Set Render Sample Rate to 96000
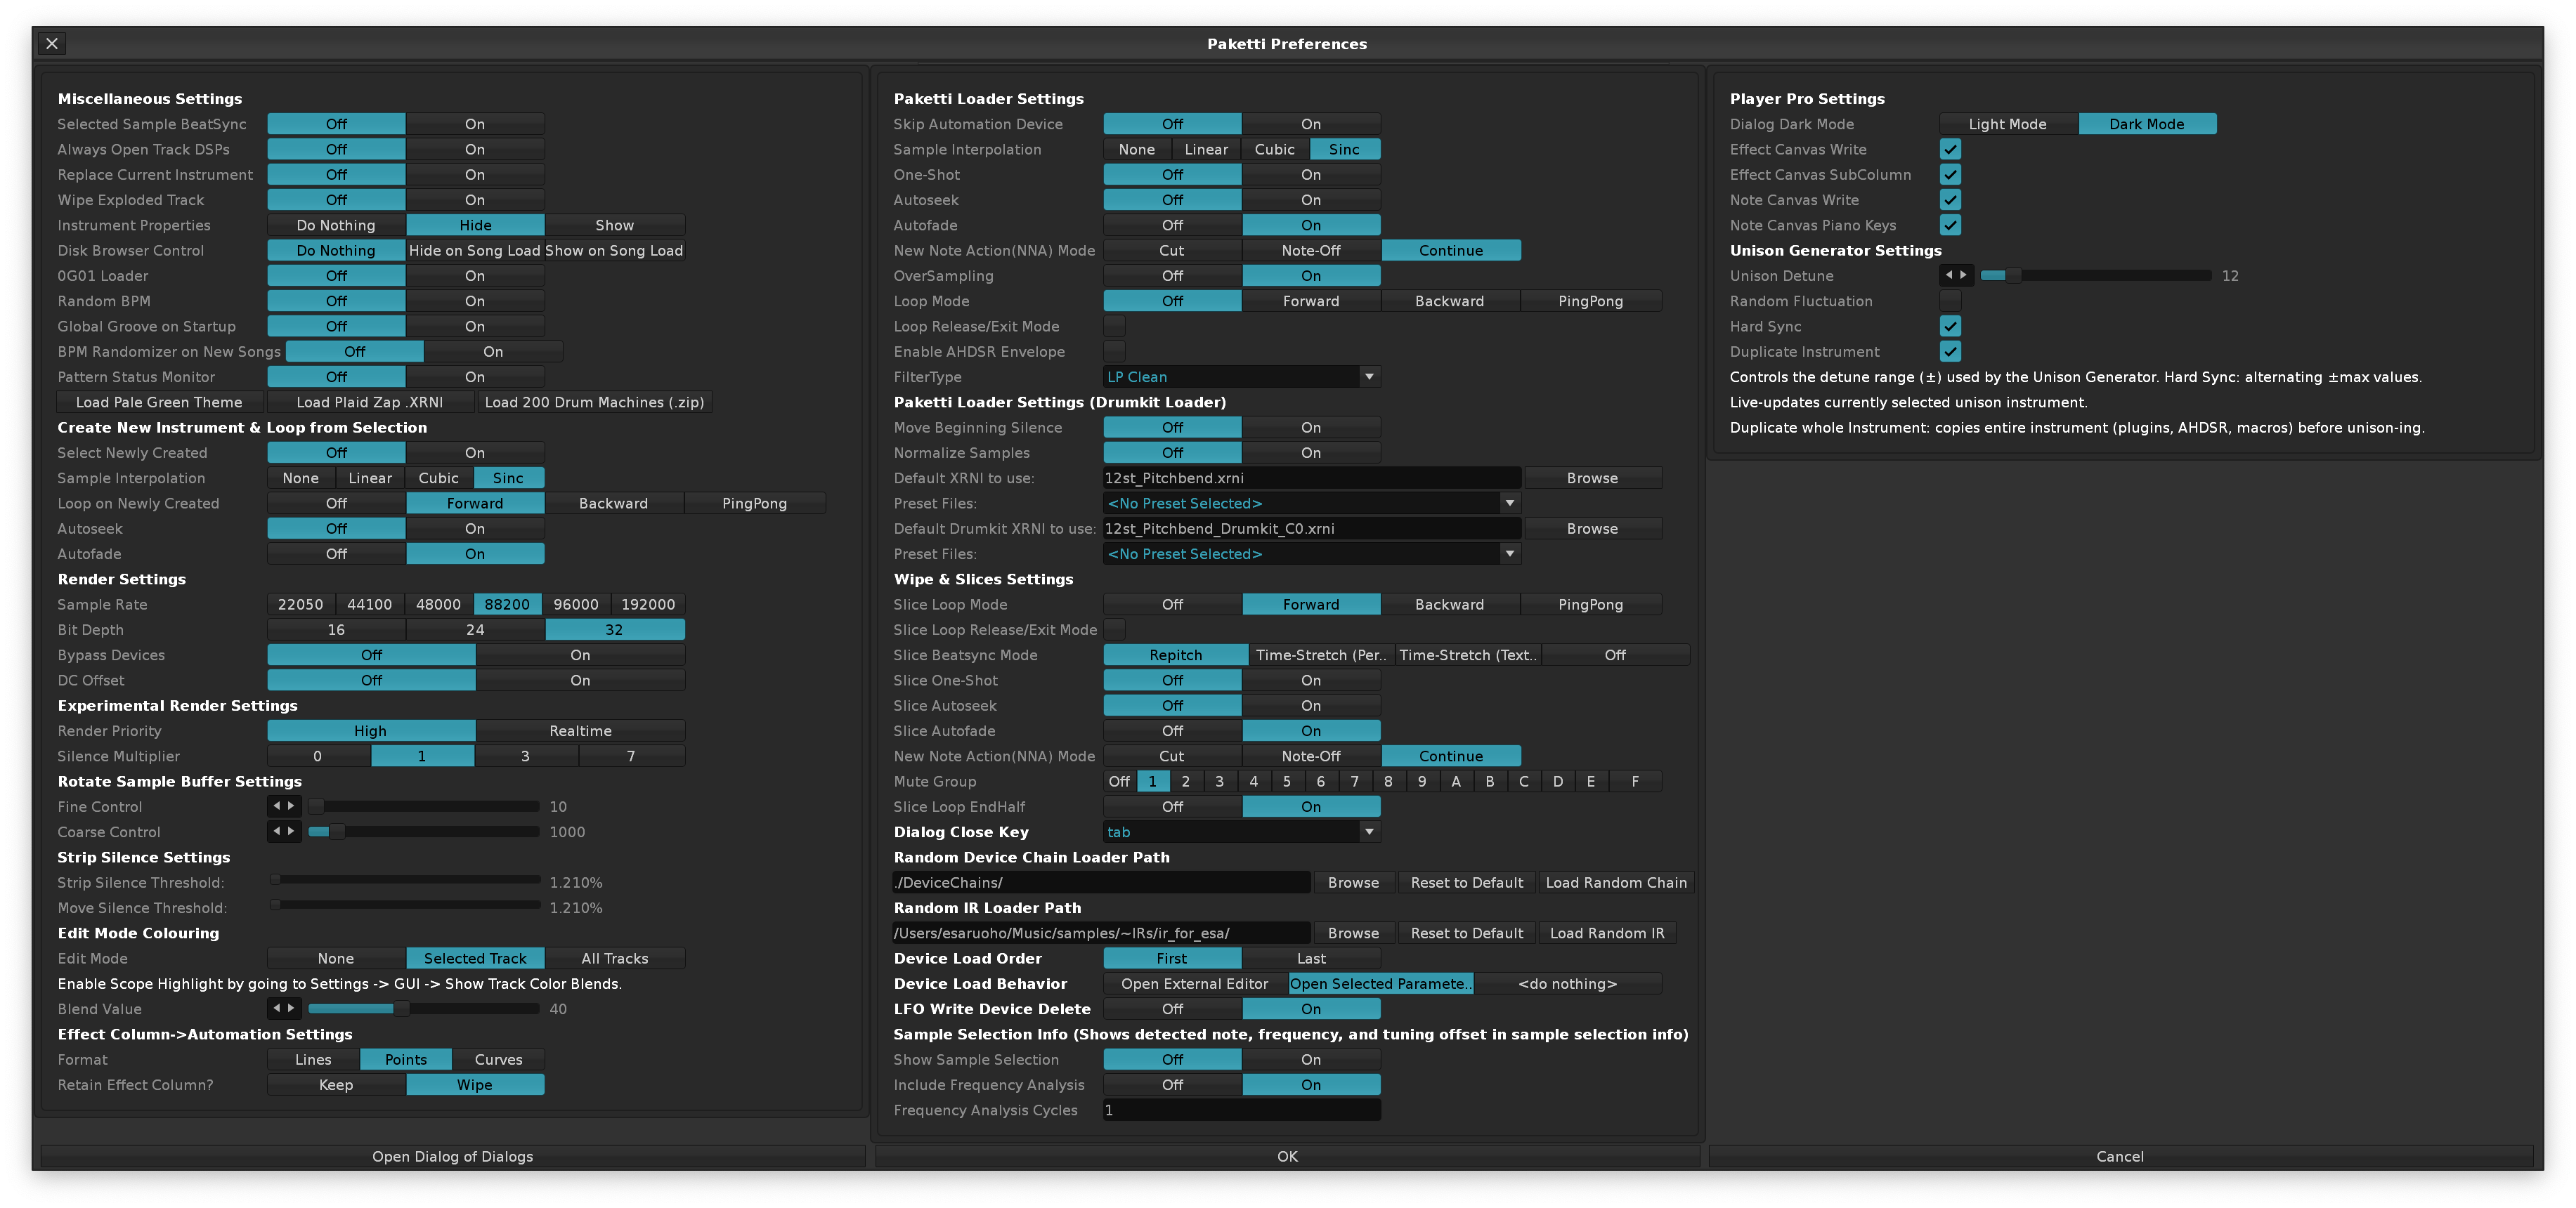Screen dimensions: 2576x1208 coord(576,605)
